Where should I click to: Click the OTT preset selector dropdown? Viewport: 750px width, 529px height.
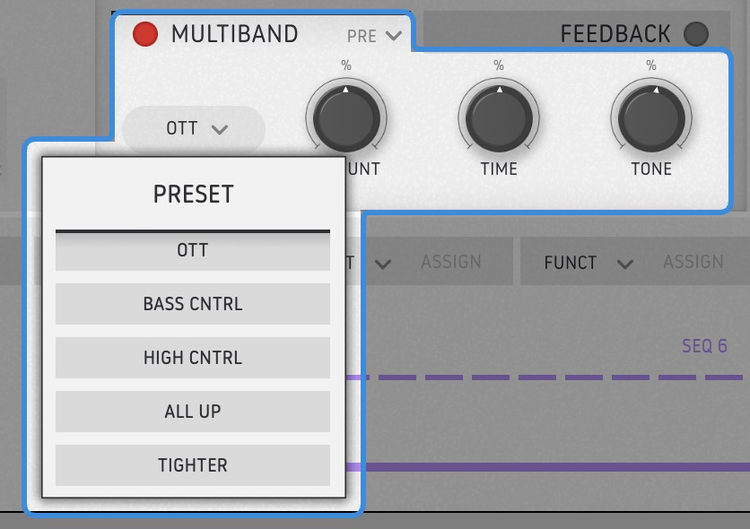pyautogui.click(x=195, y=129)
